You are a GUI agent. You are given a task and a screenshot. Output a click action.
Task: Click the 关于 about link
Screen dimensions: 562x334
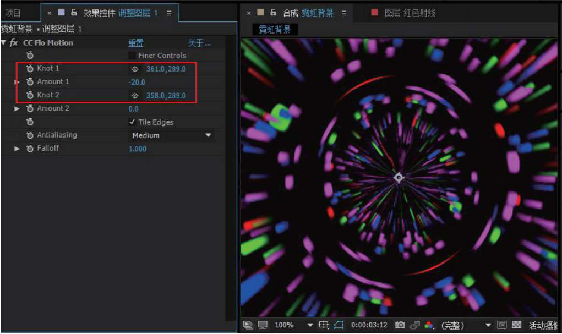point(199,43)
